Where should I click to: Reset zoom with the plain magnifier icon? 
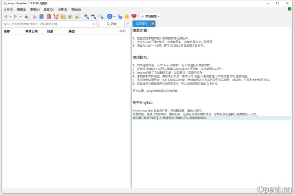(101, 16)
